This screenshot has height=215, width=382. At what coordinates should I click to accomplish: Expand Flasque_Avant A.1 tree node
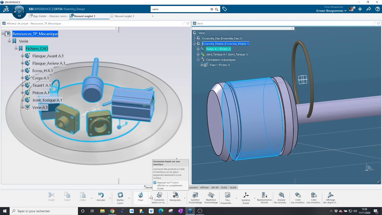point(22,56)
